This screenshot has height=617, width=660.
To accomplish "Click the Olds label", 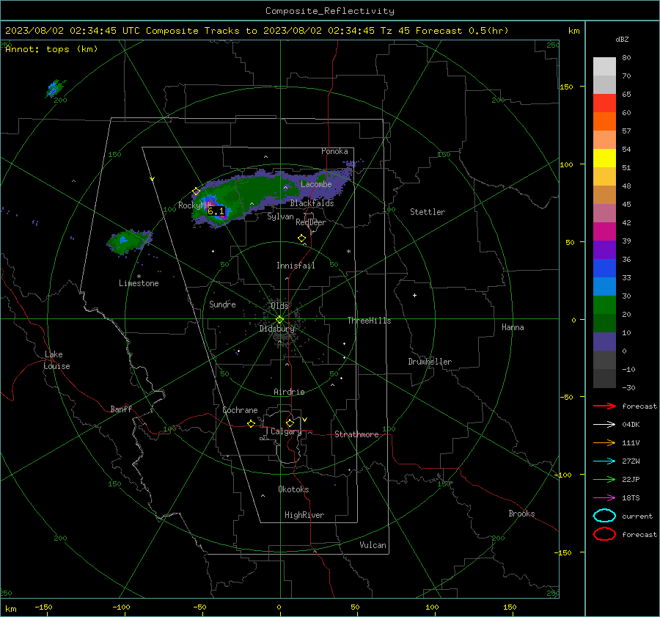I will [x=279, y=306].
